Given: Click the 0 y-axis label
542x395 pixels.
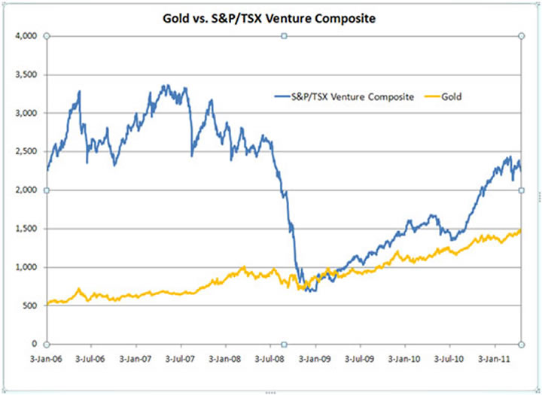Looking at the screenshot, I should click(35, 344).
